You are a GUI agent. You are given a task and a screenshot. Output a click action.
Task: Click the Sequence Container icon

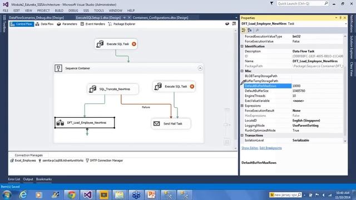[x=58, y=68]
